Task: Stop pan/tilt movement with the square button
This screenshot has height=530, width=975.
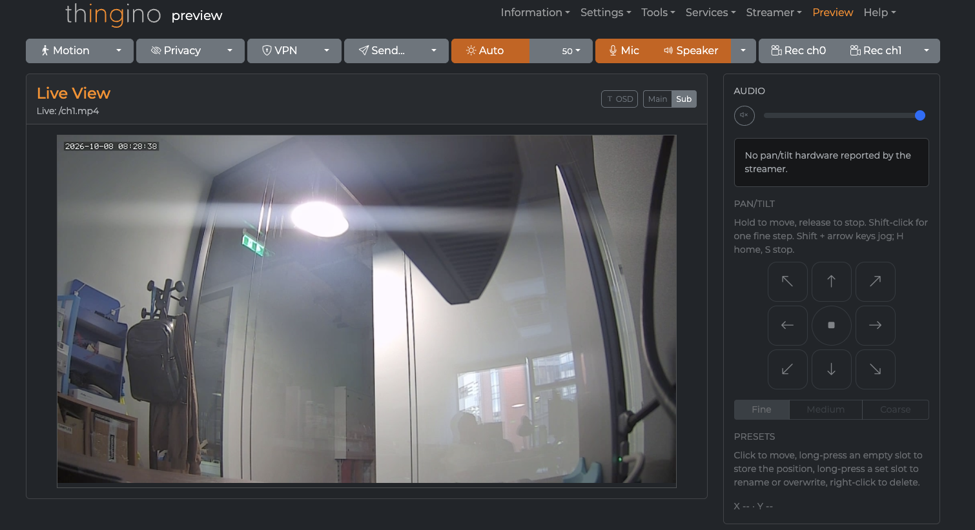Action: click(831, 326)
